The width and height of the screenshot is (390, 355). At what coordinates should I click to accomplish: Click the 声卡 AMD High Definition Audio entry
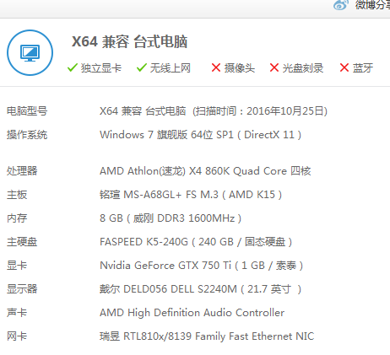click(x=192, y=313)
